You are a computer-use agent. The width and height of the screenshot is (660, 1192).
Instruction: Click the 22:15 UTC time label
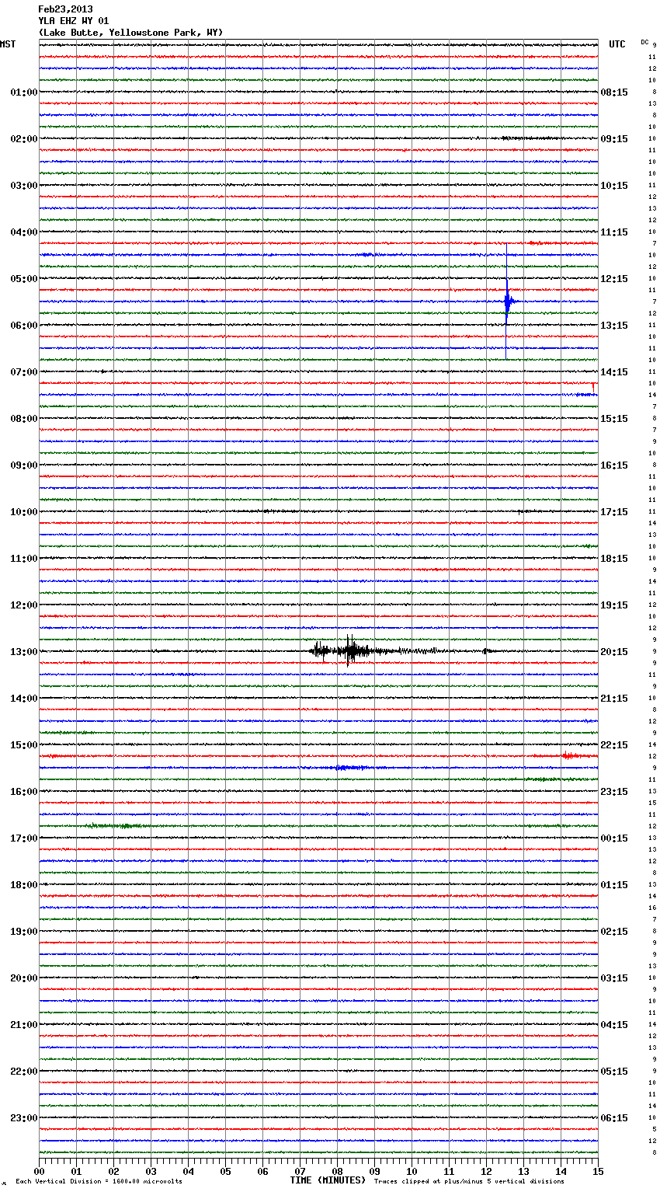[x=614, y=745]
